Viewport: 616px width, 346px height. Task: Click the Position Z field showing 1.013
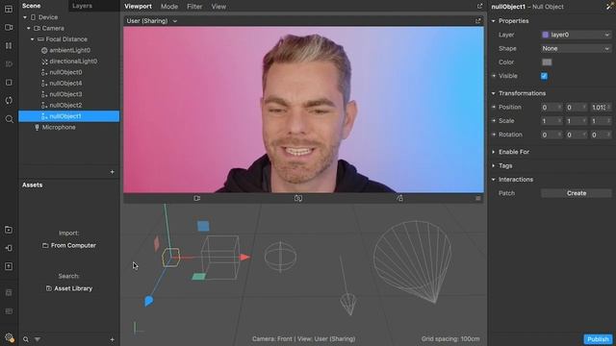601,107
